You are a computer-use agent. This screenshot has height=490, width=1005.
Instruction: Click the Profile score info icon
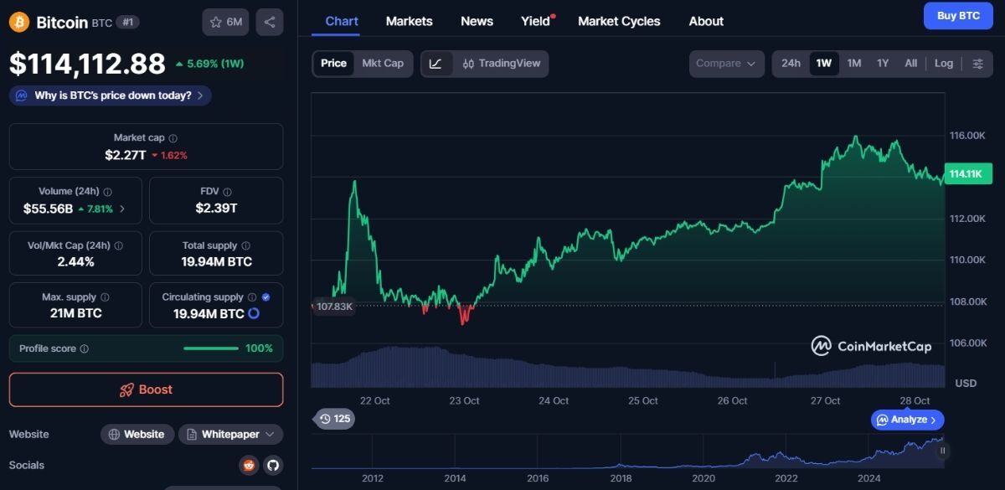click(84, 348)
